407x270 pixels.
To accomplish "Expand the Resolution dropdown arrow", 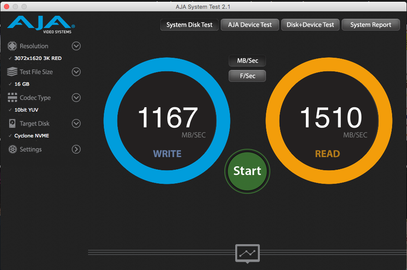I will click(76, 46).
